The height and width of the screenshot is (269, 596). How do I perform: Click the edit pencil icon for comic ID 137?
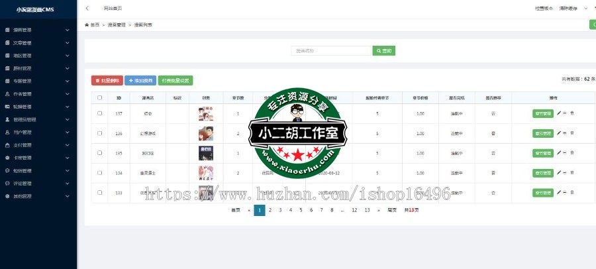[x=559, y=113]
